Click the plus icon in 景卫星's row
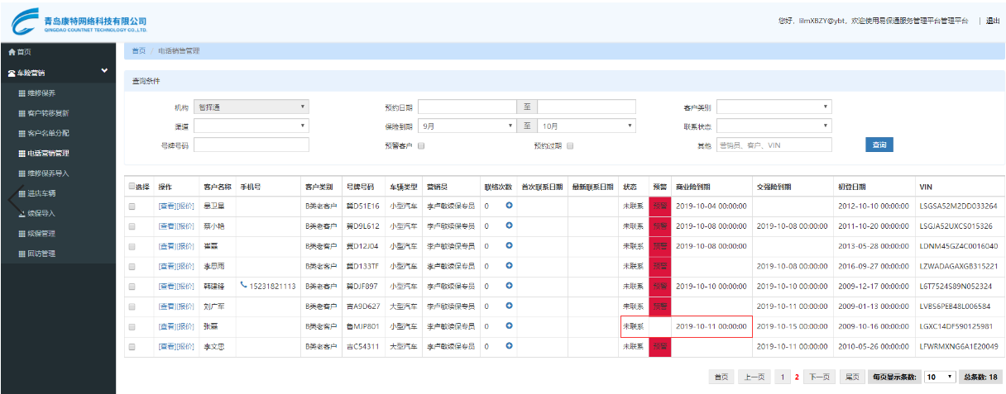The width and height of the screenshot is (1006, 394). (x=510, y=206)
